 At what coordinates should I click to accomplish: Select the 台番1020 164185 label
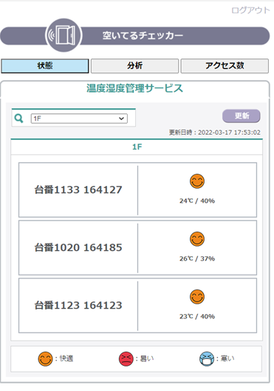[x=78, y=247]
